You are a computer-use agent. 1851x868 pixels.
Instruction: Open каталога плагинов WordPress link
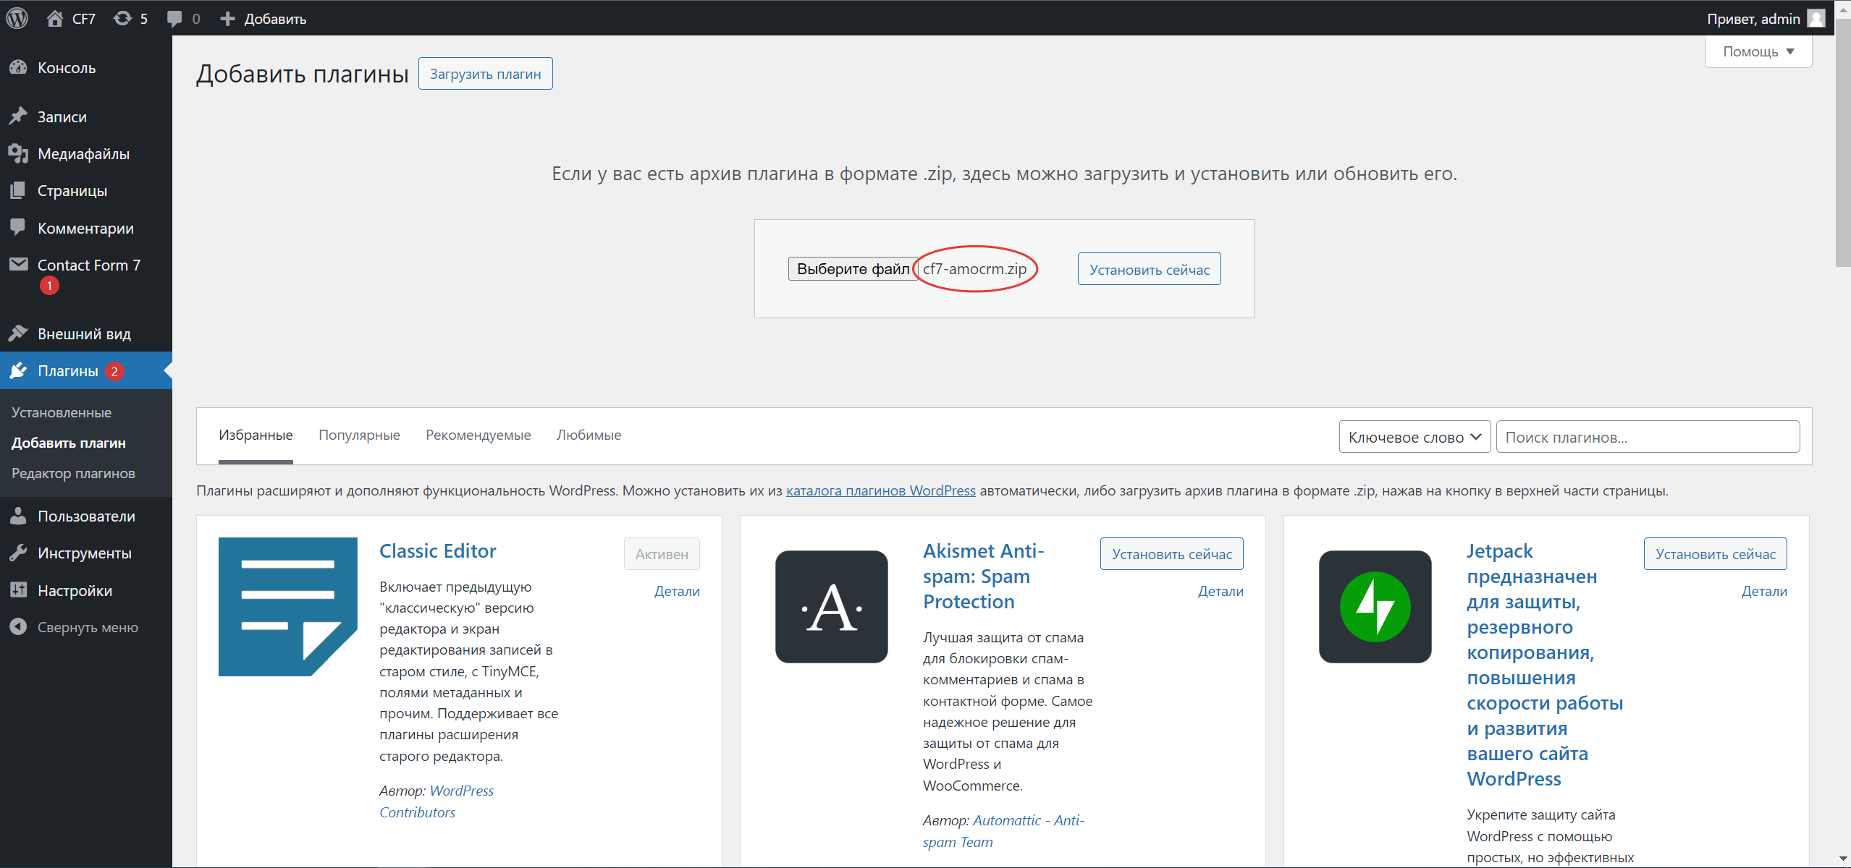[x=879, y=490]
